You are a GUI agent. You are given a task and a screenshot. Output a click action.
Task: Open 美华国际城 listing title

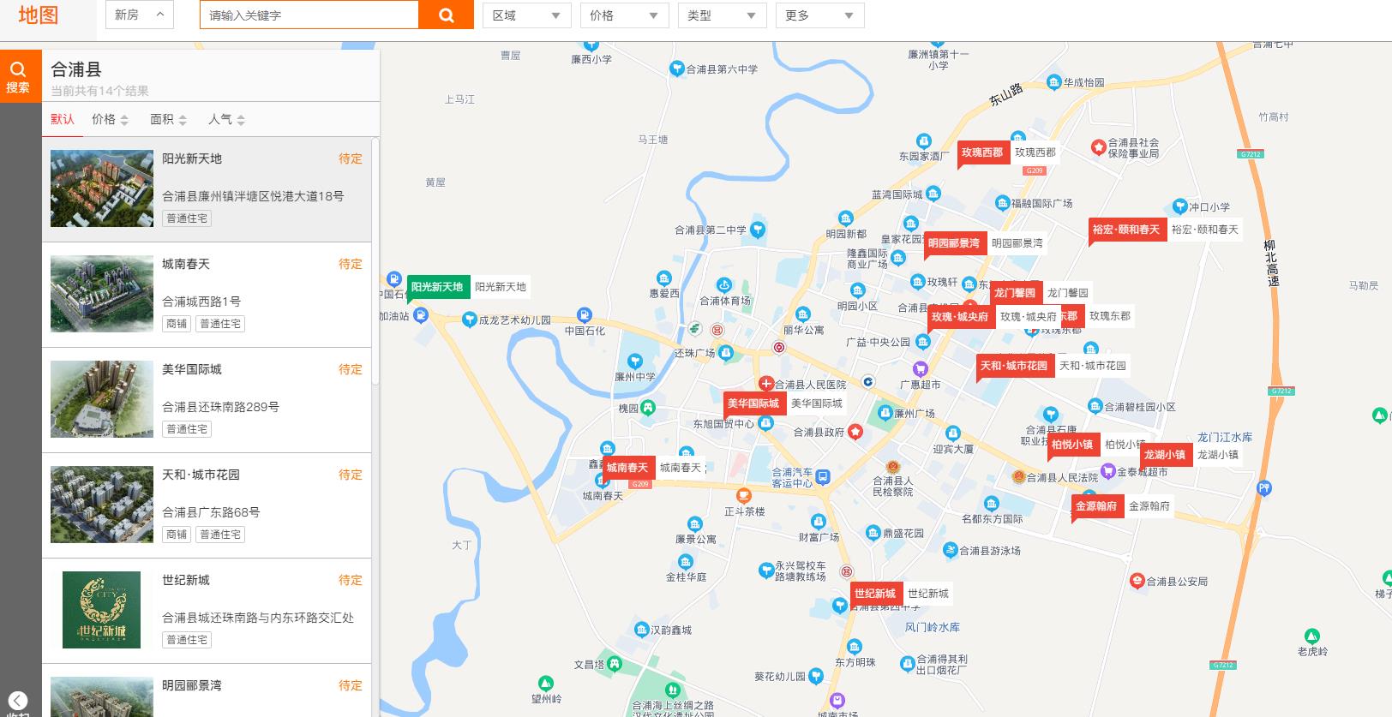[192, 369]
